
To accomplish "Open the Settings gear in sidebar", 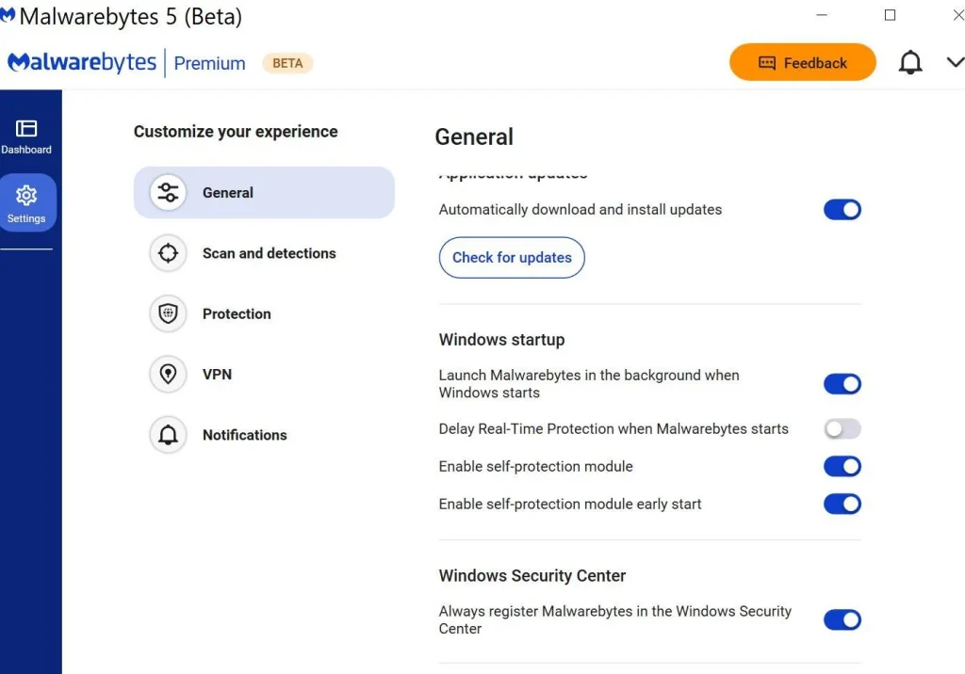I will (x=25, y=203).
